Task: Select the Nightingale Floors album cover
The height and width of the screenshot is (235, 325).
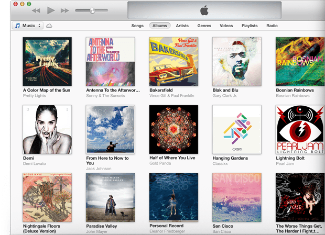Action: (47, 197)
